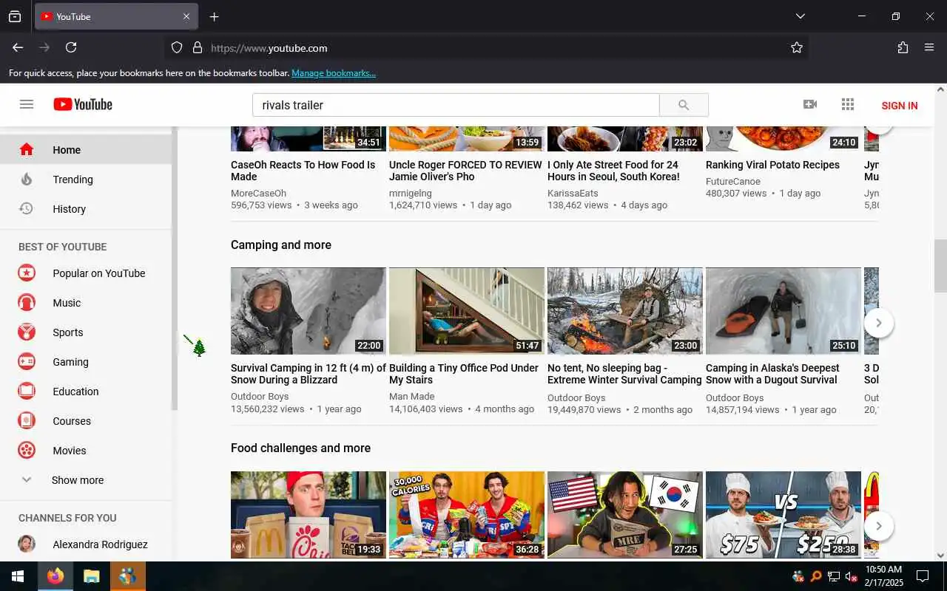The height and width of the screenshot is (591, 947).
Task: Select History in the sidebar
Action: (85, 208)
